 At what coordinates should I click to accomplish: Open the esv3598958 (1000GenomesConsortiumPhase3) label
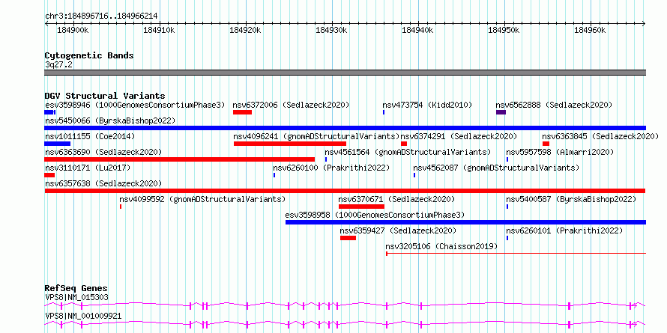[375, 215]
